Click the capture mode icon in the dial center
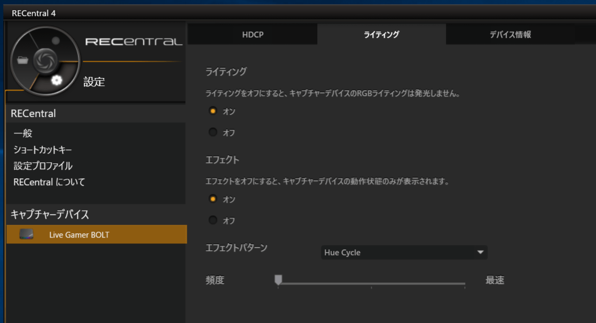The image size is (596, 323). (x=45, y=60)
